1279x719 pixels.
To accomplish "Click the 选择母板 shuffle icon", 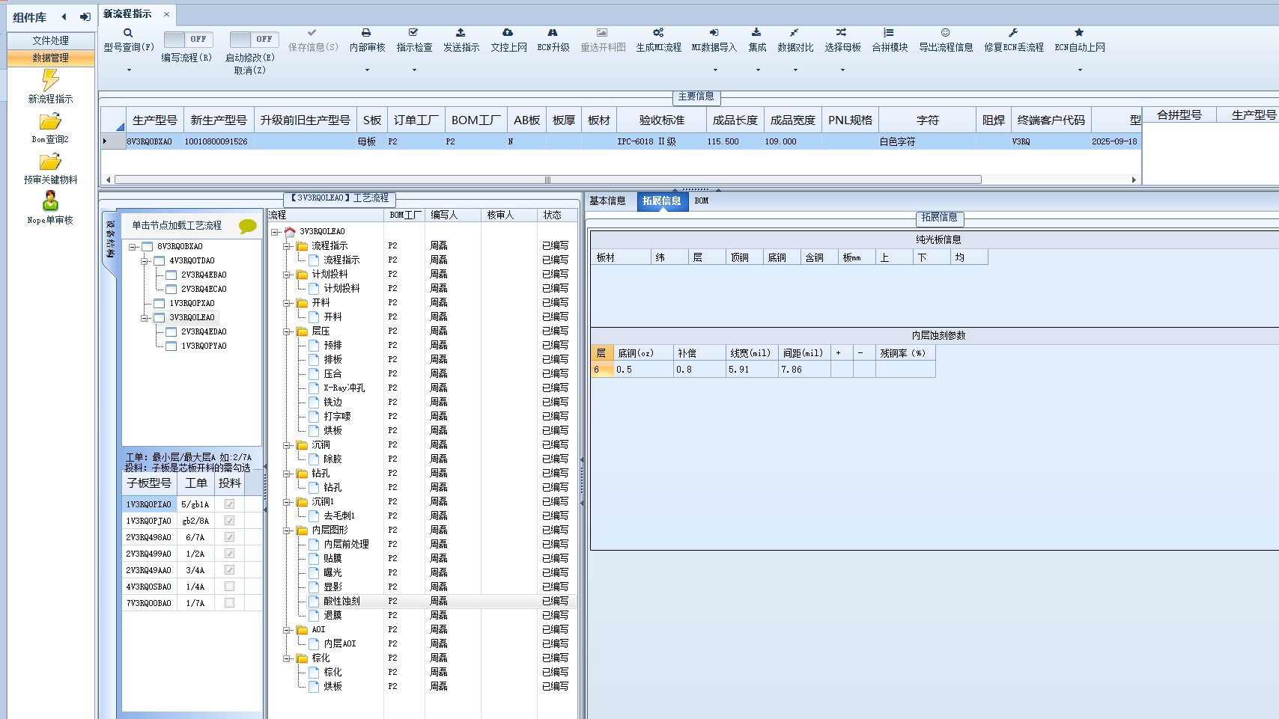I will (x=842, y=33).
